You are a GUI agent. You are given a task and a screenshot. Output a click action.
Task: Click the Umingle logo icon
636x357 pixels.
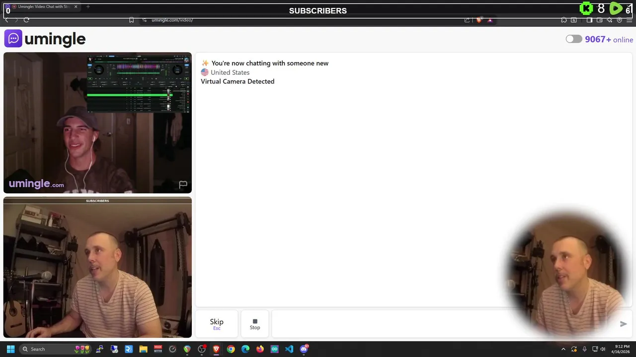tap(13, 39)
